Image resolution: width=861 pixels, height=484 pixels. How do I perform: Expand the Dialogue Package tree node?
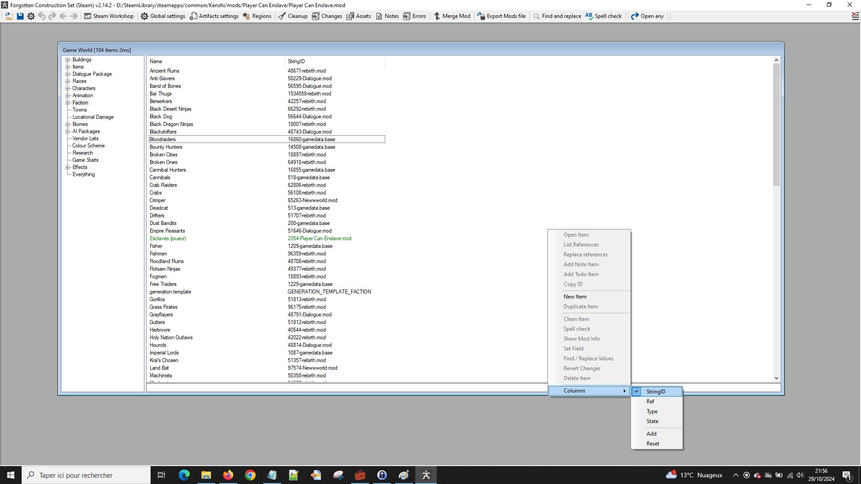click(x=68, y=74)
